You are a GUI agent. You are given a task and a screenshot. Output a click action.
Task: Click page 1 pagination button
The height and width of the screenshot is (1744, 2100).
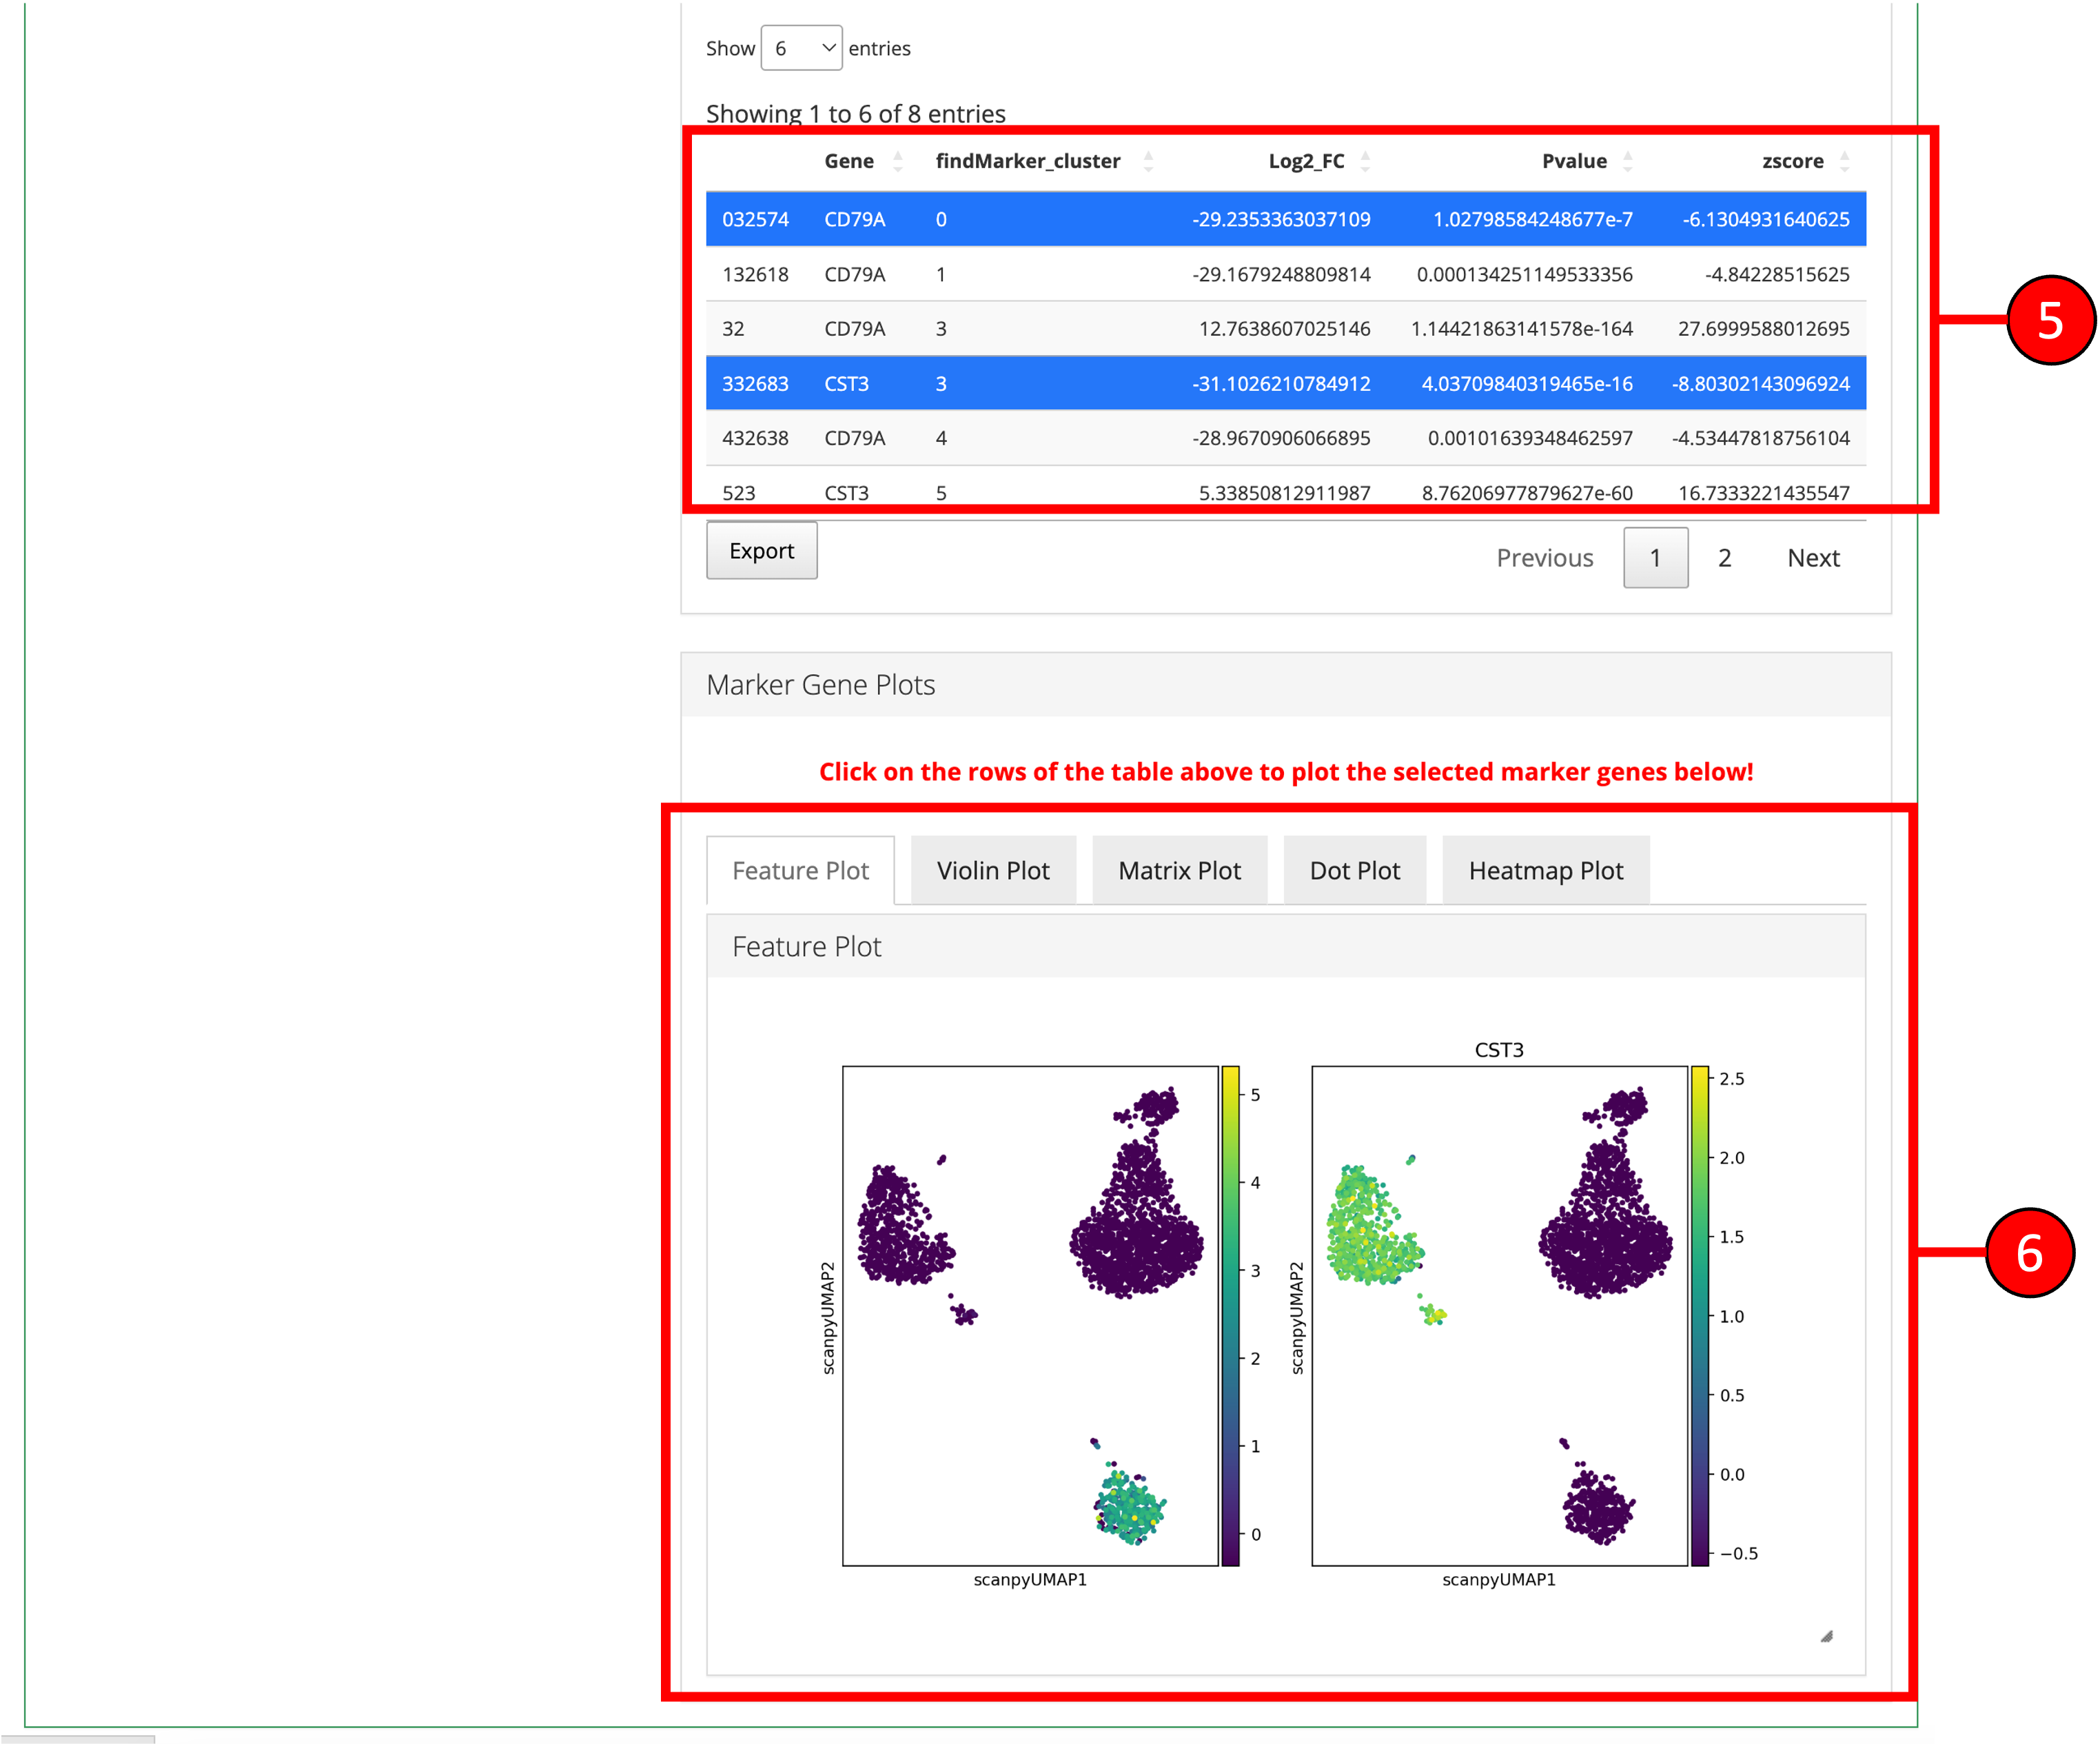[1655, 558]
